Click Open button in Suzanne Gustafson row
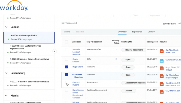The width and height of the screenshot is (181, 103). (x=128, y=75)
